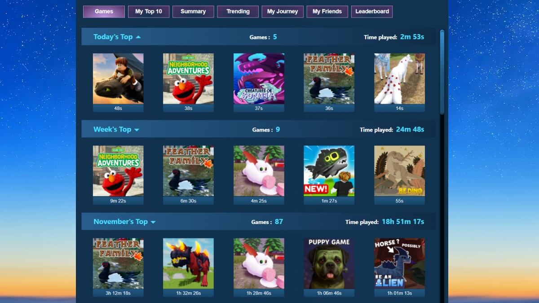This screenshot has height=303, width=539.
Task: Open the Horse? Possibly Alien game thumbnail
Action: coord(399,263)
